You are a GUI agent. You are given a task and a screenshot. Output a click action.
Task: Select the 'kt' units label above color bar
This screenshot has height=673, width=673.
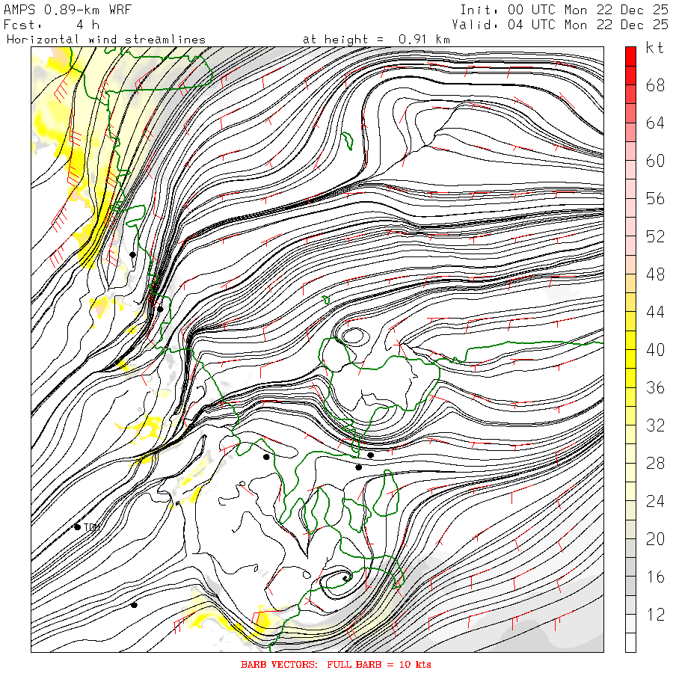[x=655, y=48]
